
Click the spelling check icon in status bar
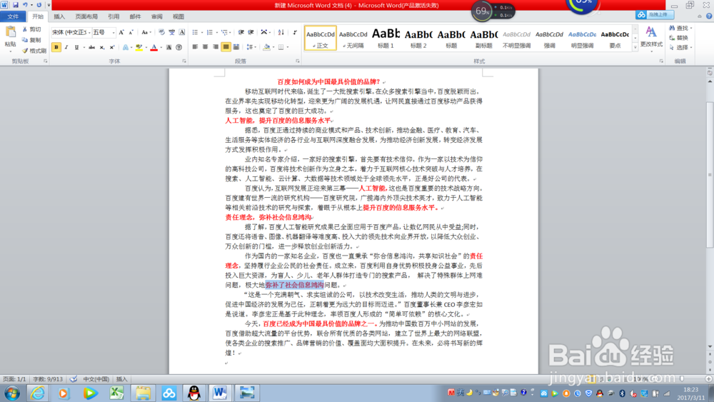pos(74,378)
